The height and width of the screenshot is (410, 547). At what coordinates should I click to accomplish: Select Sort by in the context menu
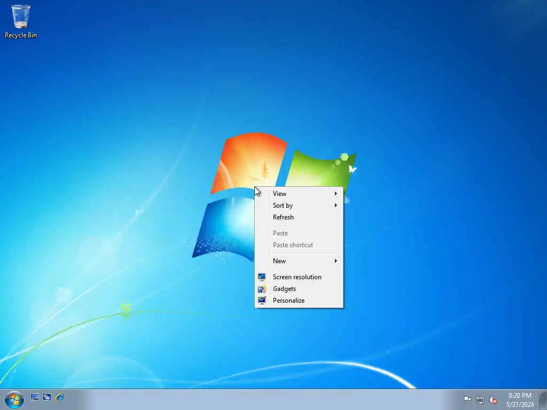[299, 206]
